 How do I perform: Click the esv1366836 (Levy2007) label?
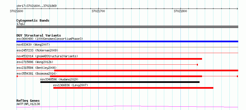pyautogui.click(x=70, y=85)
